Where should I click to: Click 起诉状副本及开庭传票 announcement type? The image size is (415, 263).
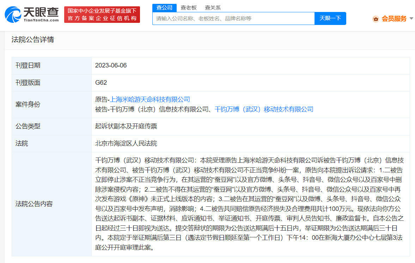(x=126, y=126)
